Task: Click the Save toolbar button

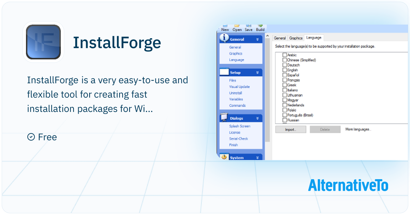Action: click(x=248, y=28)
